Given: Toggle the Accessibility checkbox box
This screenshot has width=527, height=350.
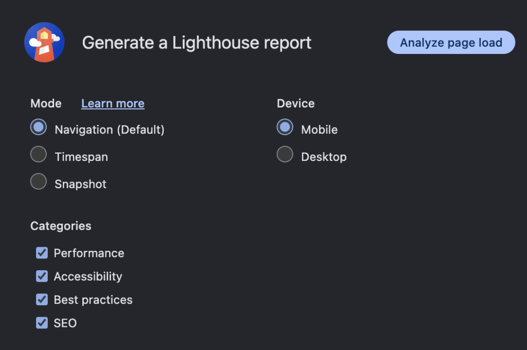Looking at the screenshot, I should [42, 277].
